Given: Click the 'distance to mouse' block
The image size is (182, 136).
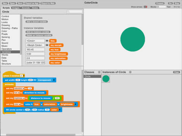Looking at the screenshot, I should [x=41, y=98].
